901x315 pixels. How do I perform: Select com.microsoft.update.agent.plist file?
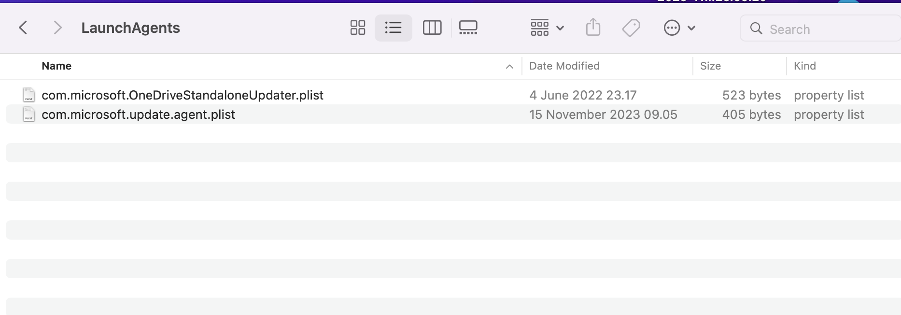click(138, 115)
